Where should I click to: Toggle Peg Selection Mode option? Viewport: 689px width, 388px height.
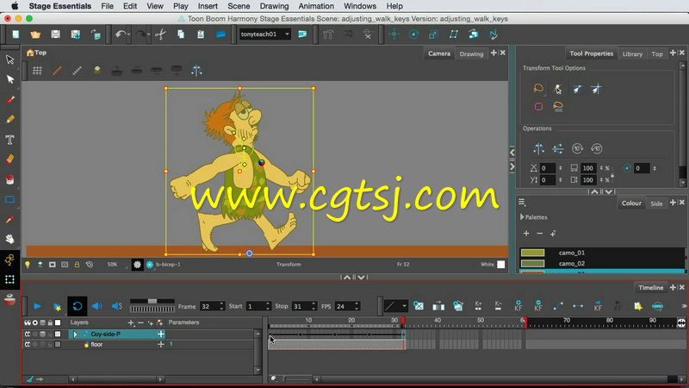tap(557, 90)
